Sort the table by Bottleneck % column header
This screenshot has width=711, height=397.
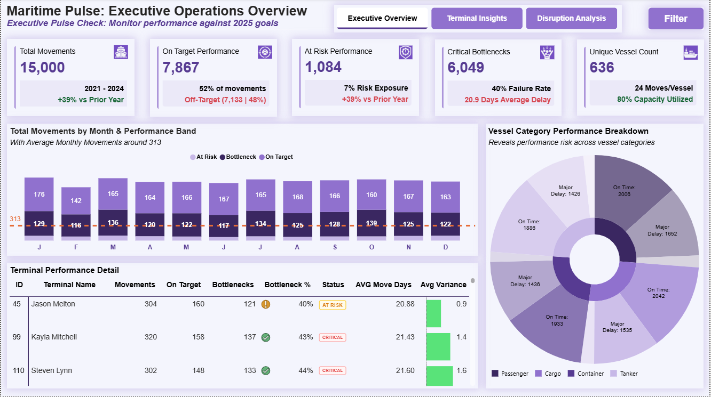click(x=287, y=285)
